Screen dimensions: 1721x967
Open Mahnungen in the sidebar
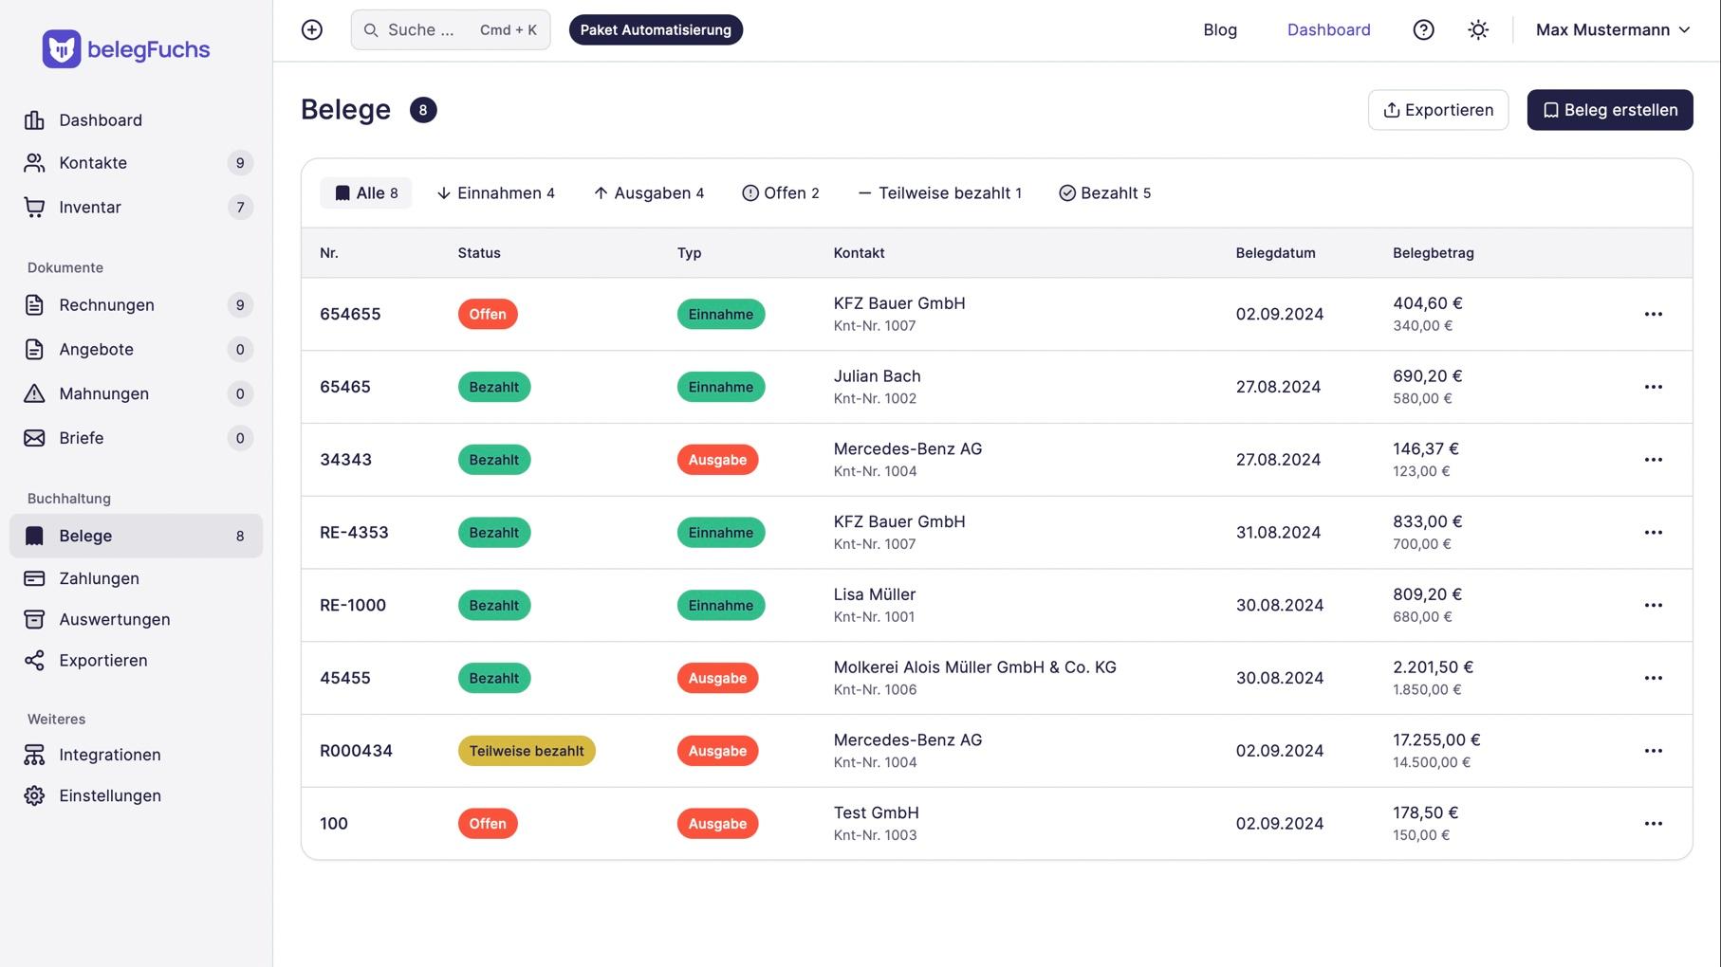(x=137, y=393)
